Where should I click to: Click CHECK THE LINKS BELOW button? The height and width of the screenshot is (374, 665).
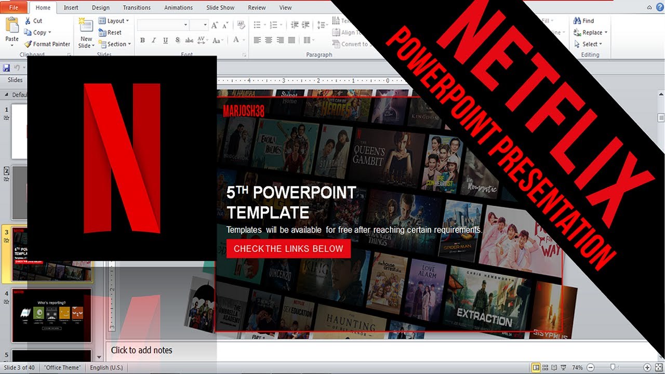288,248
